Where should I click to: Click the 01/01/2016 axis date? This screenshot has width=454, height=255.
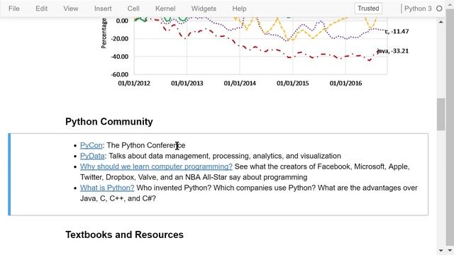[345, 84]
